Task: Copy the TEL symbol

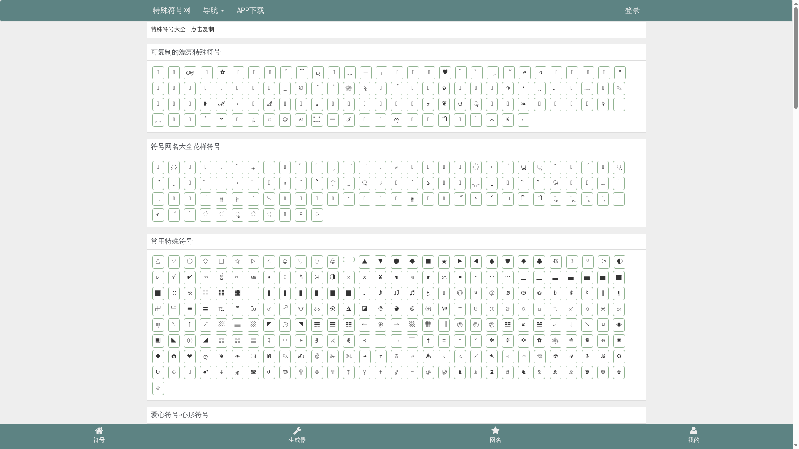Action: click(221, 309)
